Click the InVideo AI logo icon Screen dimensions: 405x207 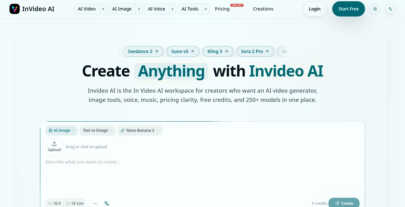(x=15, y=9)
